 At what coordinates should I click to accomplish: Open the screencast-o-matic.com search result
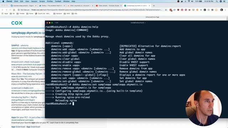(x=22, y=88)
